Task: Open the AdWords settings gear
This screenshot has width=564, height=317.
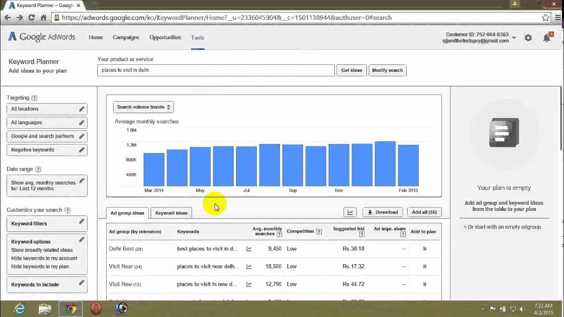Action: pos(528,38)
